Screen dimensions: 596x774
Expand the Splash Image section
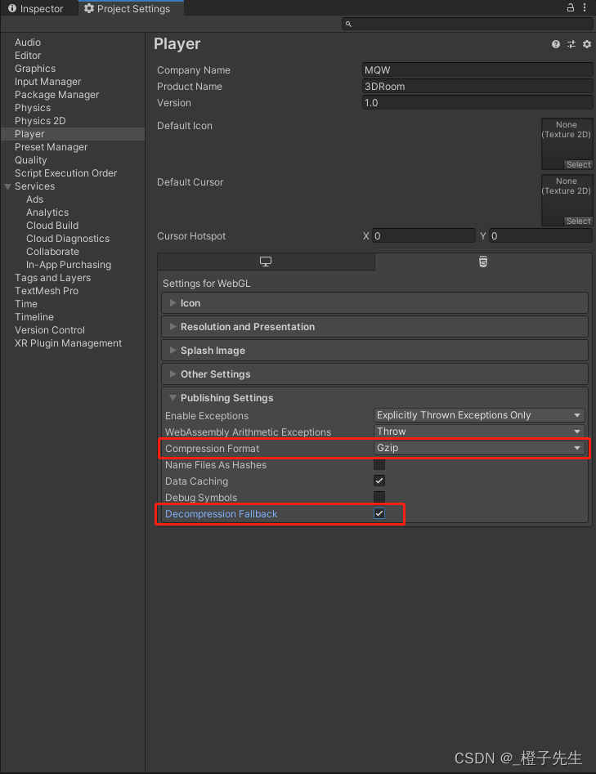click(374, 351)
